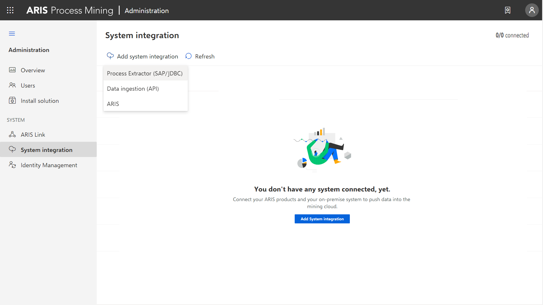Open Install solution page

coord(48,101)
